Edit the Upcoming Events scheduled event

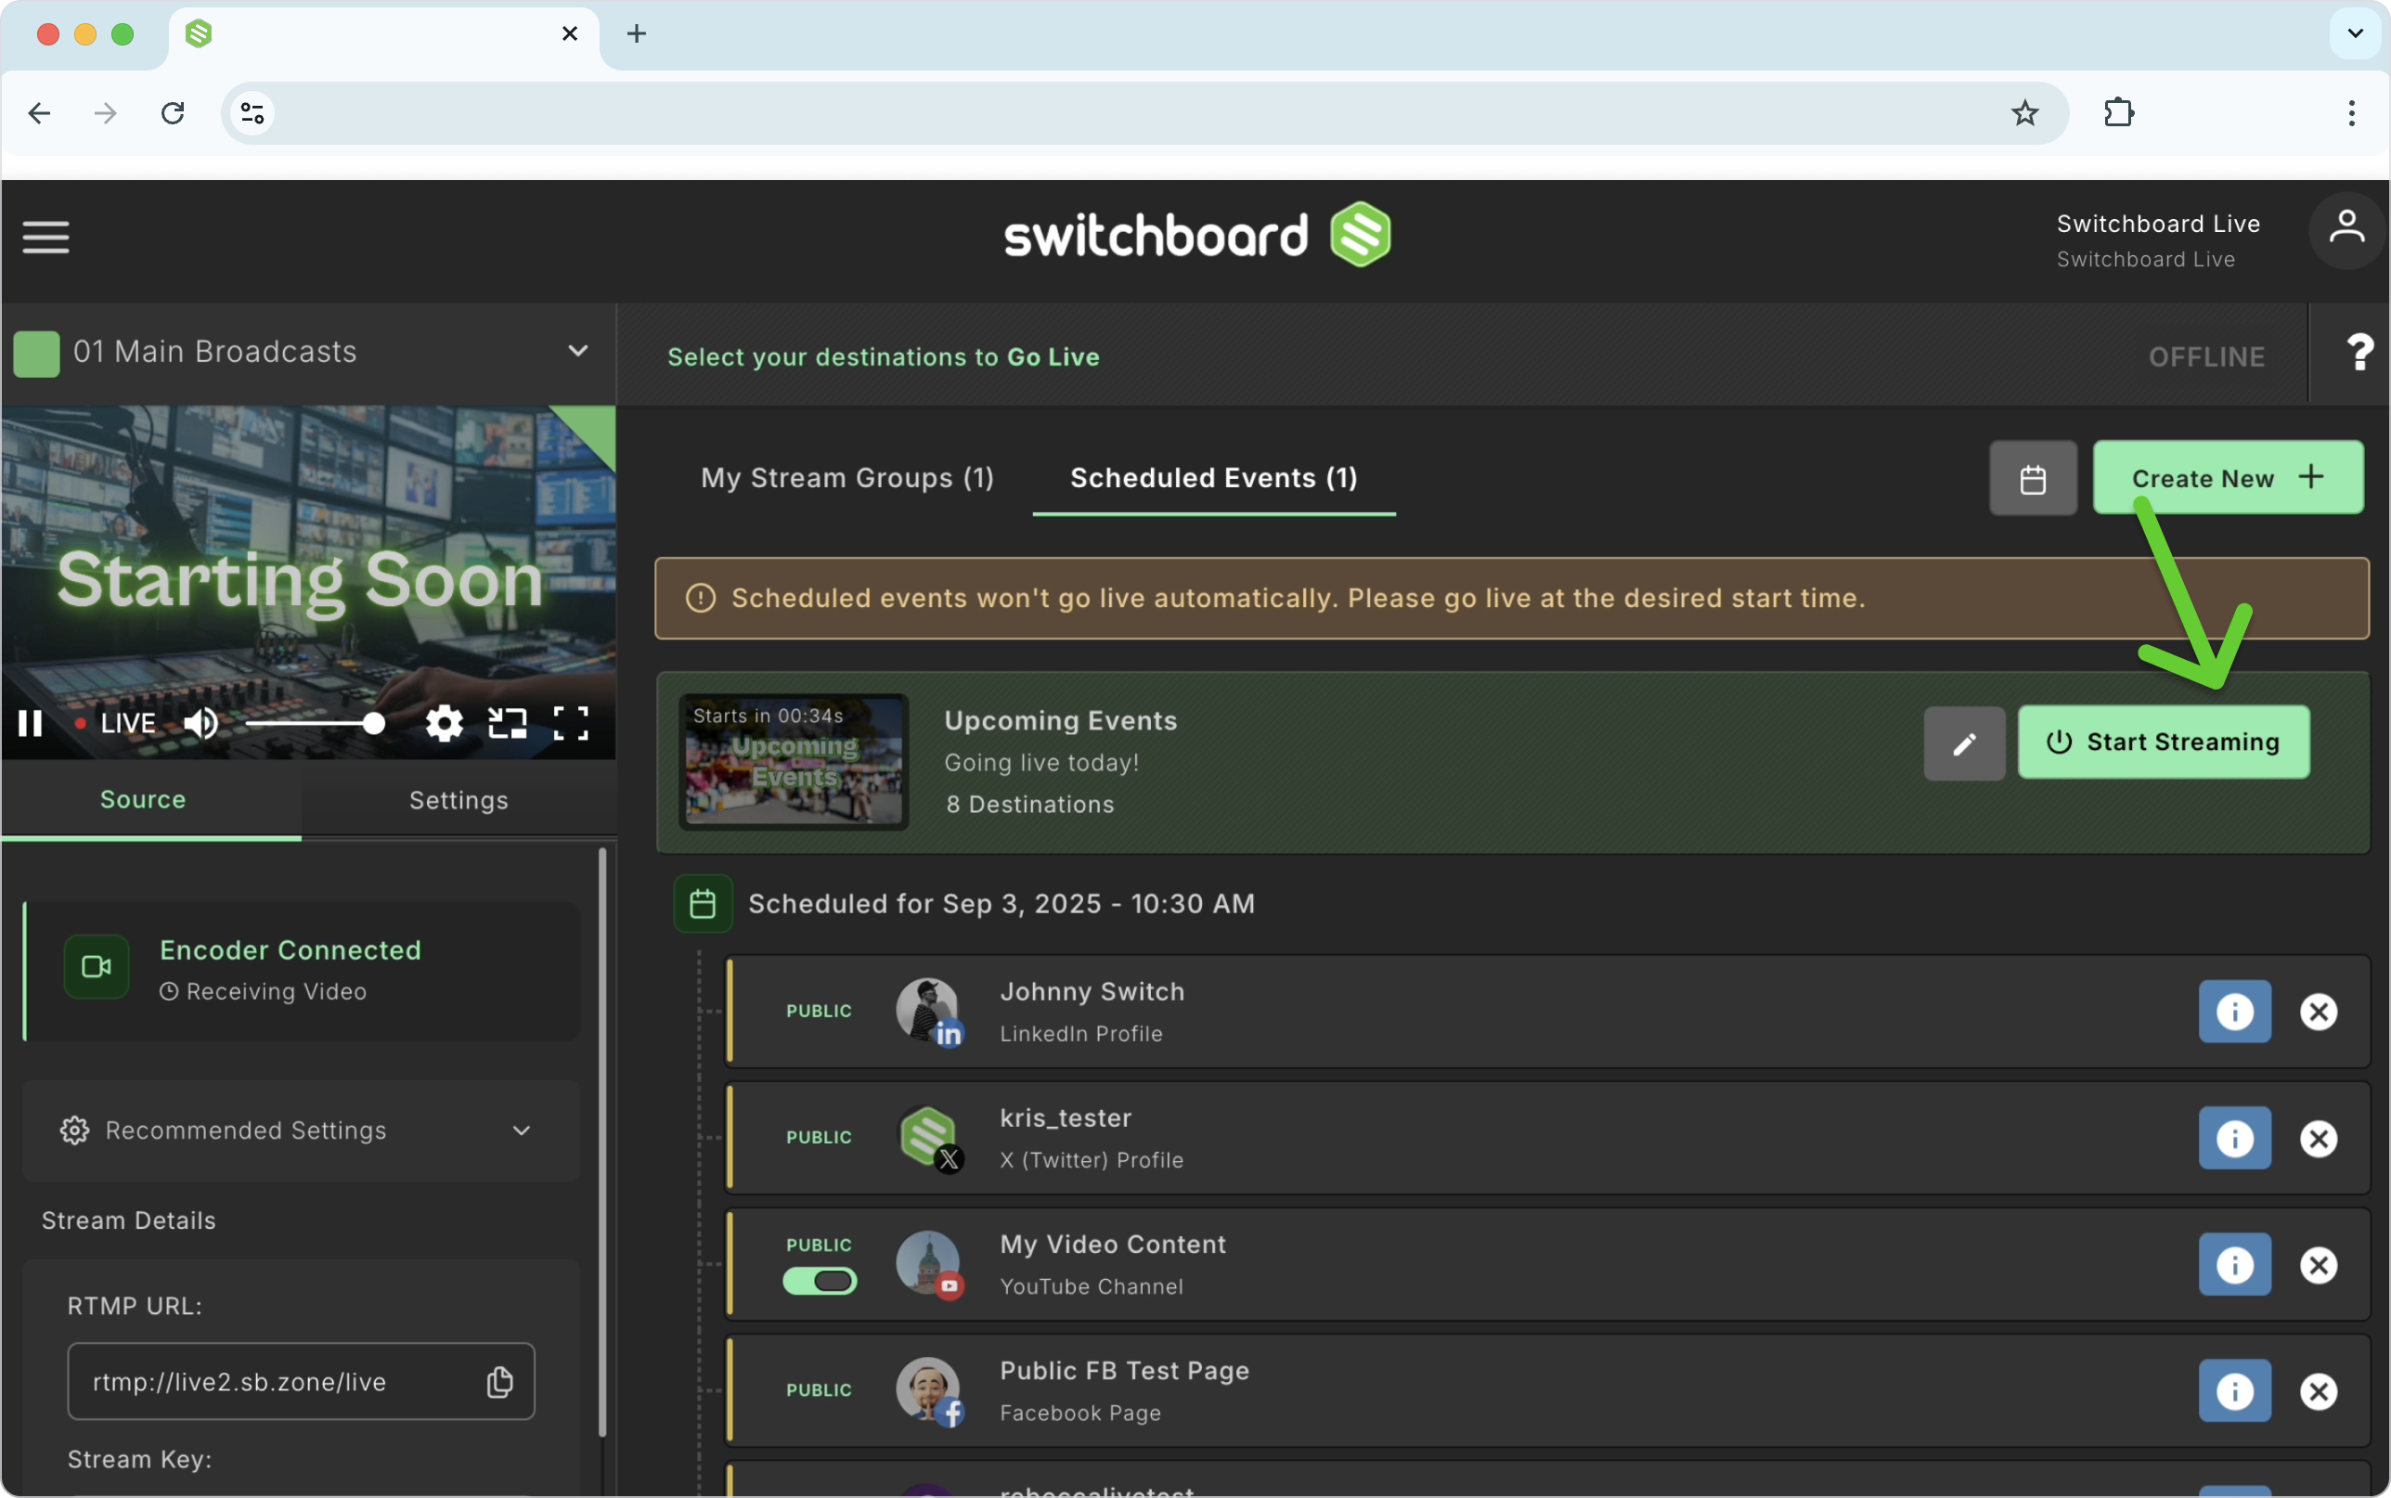(x=1964, y=743)
